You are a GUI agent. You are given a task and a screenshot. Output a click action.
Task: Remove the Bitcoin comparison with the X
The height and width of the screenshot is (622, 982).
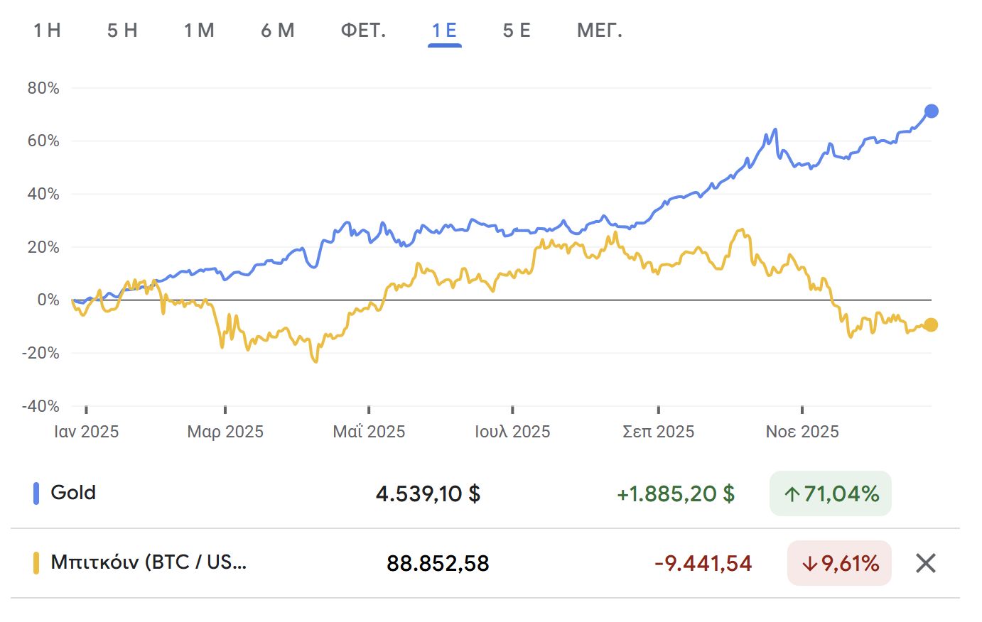click(925, 563)
